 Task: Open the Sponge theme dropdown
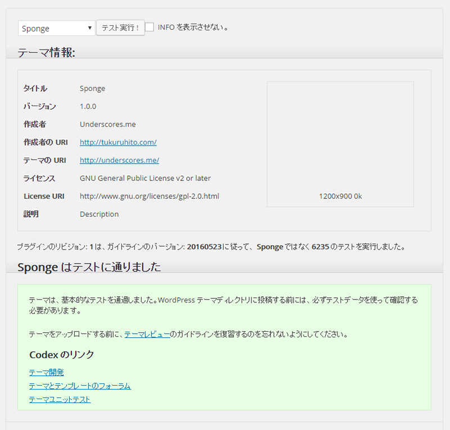57,28
